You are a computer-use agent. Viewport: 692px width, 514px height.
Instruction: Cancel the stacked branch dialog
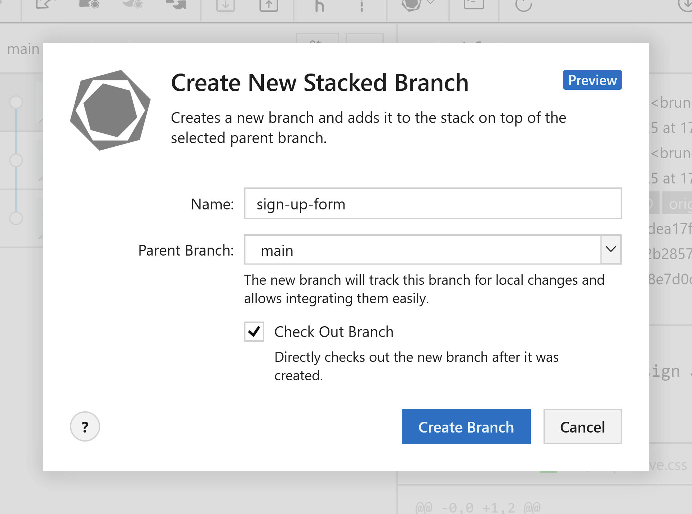[x=582, y=427]
